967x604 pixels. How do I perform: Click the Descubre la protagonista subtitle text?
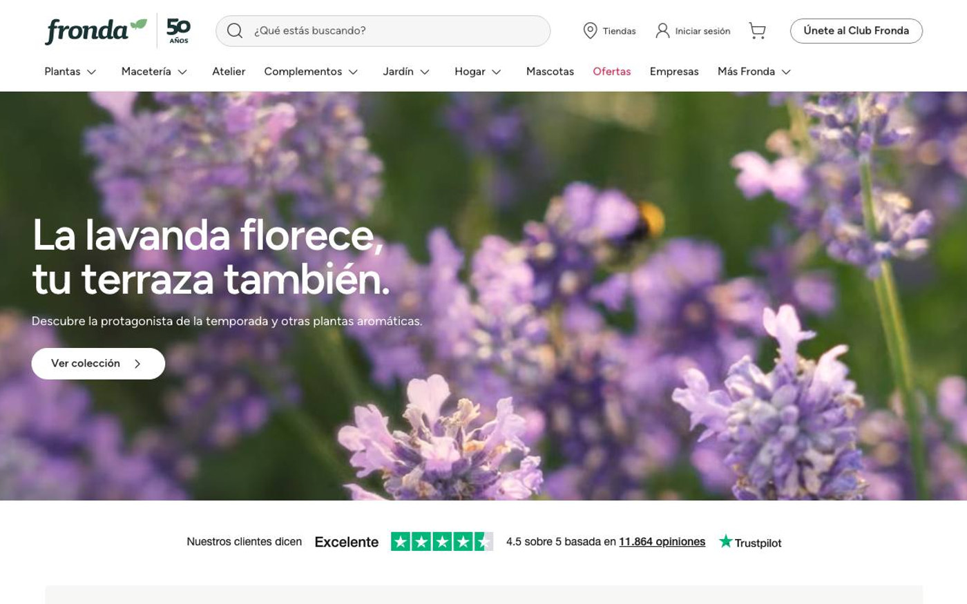[x=227, y=321]
